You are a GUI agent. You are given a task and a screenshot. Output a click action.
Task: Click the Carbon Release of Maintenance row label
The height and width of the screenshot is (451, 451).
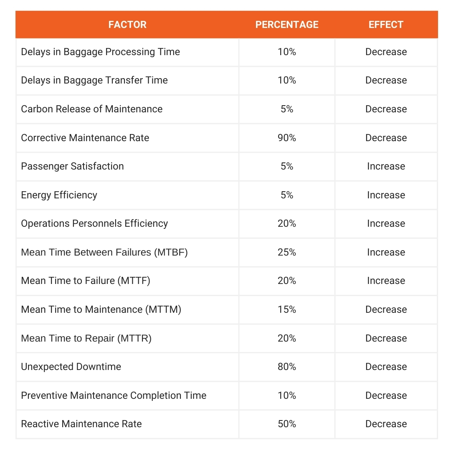(92, 109)
